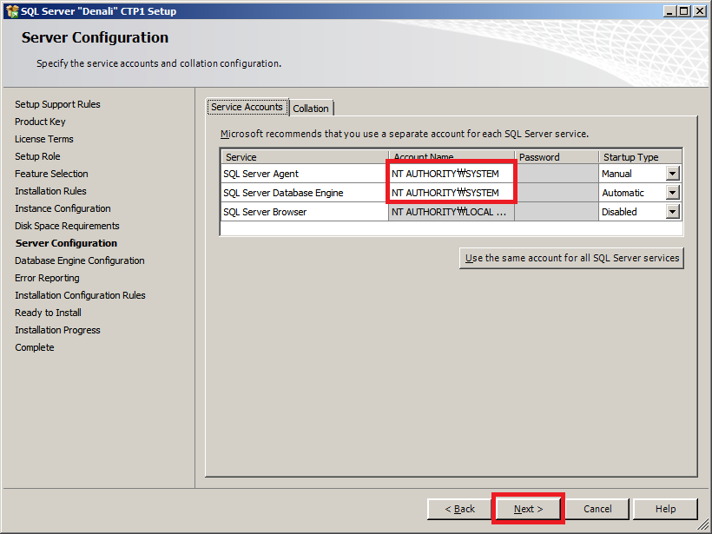Click Feature Selection in the step list
The image size is (712, 534).
pyautogui.click(x=51, y=174)
